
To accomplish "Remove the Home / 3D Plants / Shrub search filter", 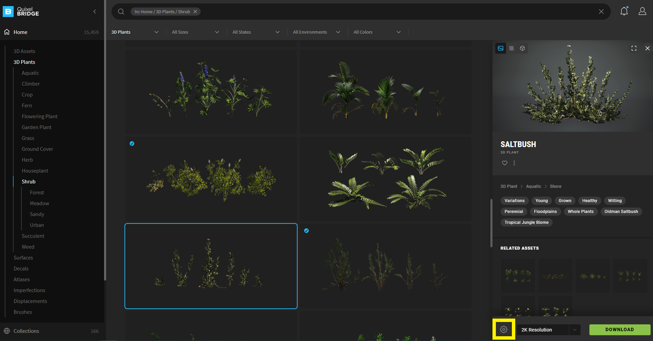I will click(x=195, y=12).
